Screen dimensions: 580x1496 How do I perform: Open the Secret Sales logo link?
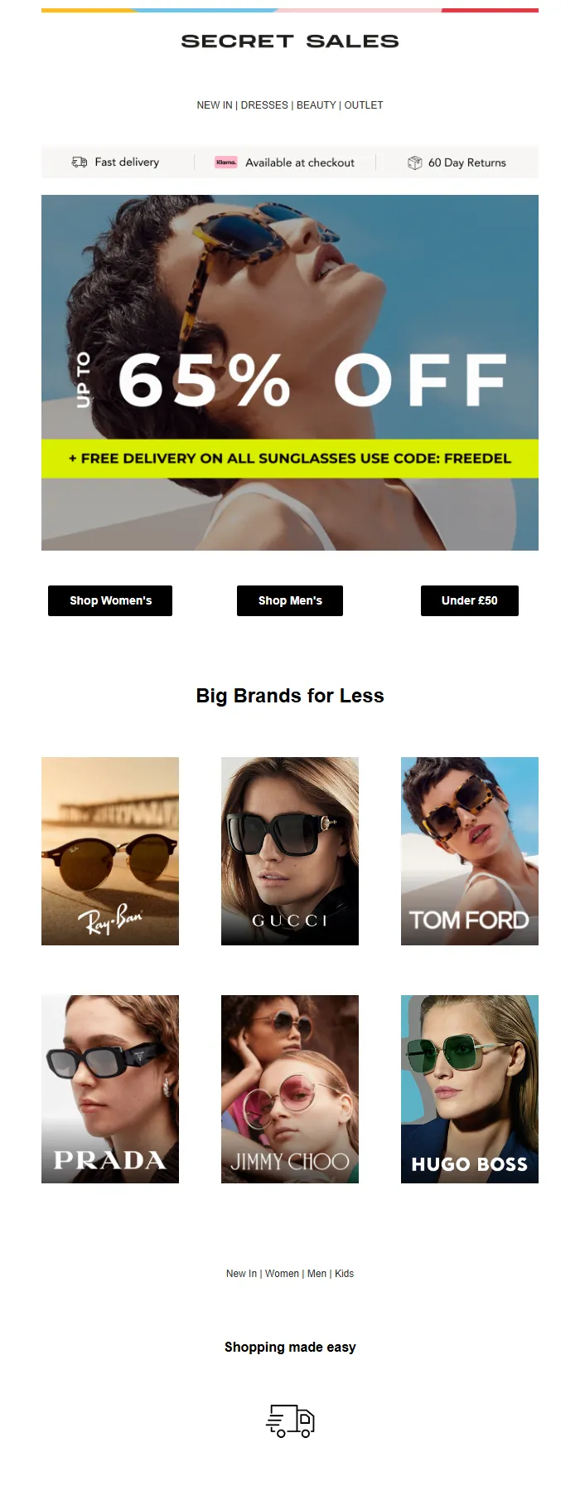coord(290,41)
